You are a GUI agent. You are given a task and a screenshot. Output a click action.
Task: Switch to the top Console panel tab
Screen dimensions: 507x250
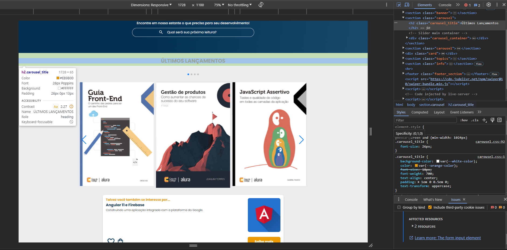(x=445, y=5)
